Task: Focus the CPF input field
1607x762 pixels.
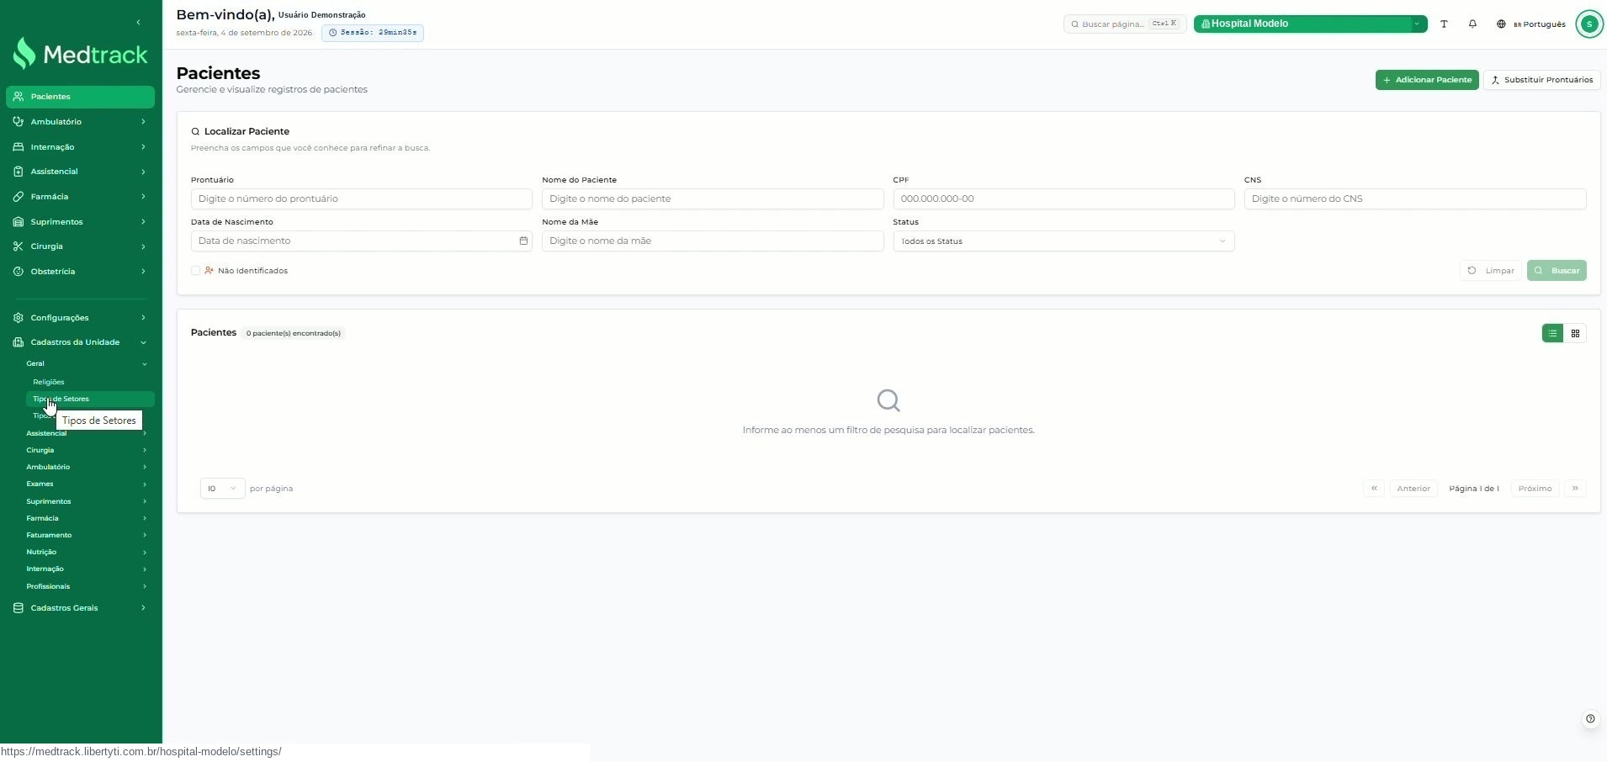Action: (1063, 198)
